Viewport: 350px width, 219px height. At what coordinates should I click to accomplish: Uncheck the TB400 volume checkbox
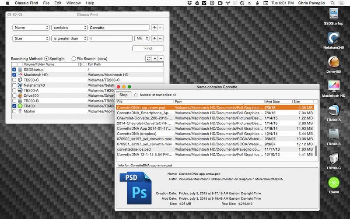(x=14, y=106)
